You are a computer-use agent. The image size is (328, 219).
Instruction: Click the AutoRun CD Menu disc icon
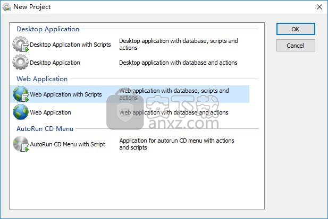21,144
